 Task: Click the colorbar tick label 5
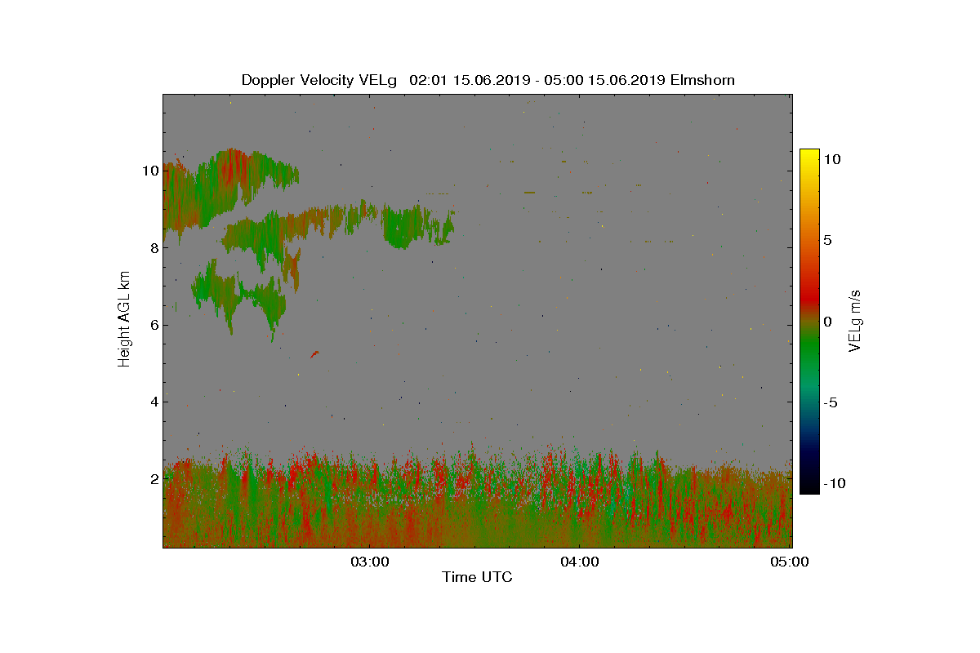click(x=827, y=241)
